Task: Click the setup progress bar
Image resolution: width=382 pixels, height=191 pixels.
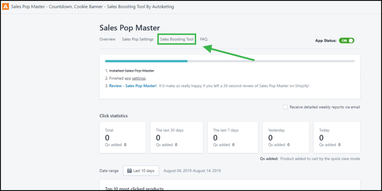Action: (230, 61)
